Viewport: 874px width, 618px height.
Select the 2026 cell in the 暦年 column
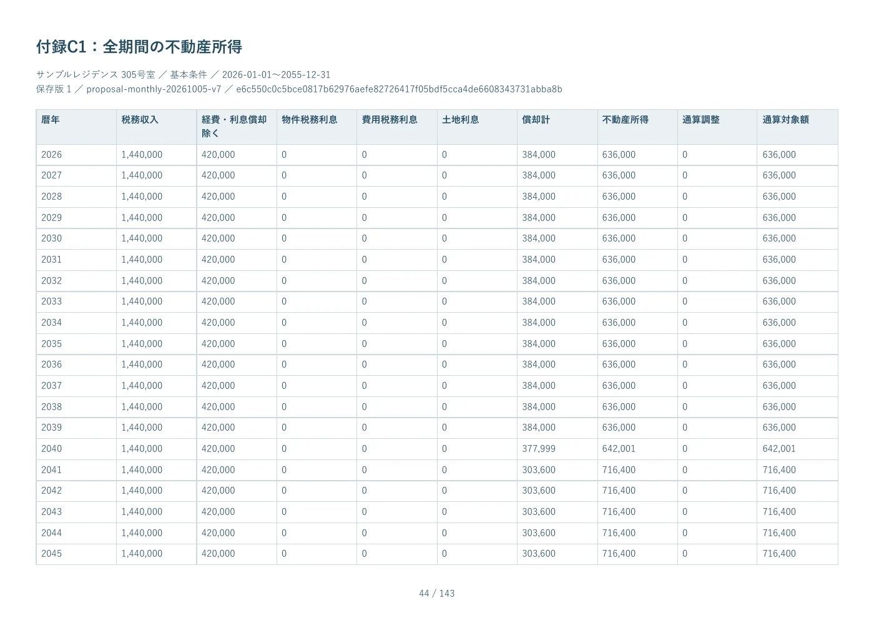click(x=76, y=155)
